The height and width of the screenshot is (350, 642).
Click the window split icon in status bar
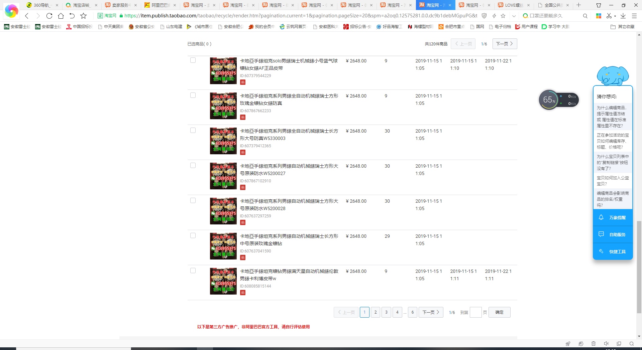[619, 344]
